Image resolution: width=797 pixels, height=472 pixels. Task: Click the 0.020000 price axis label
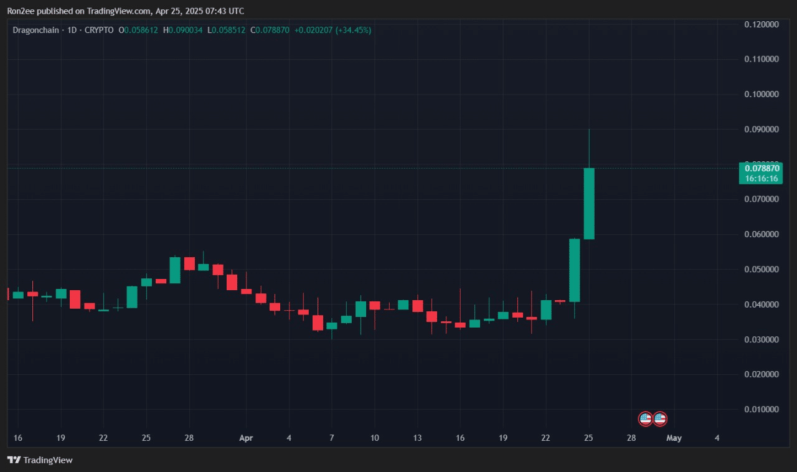coord(762,374)
